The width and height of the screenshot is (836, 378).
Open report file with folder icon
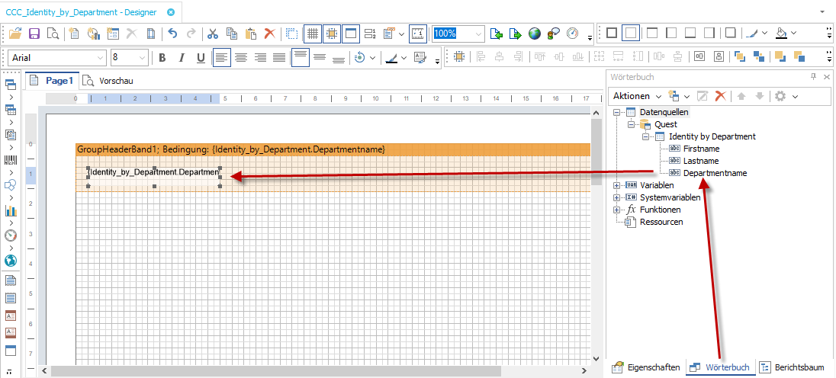pyautogui.click(x=16, y=34)
